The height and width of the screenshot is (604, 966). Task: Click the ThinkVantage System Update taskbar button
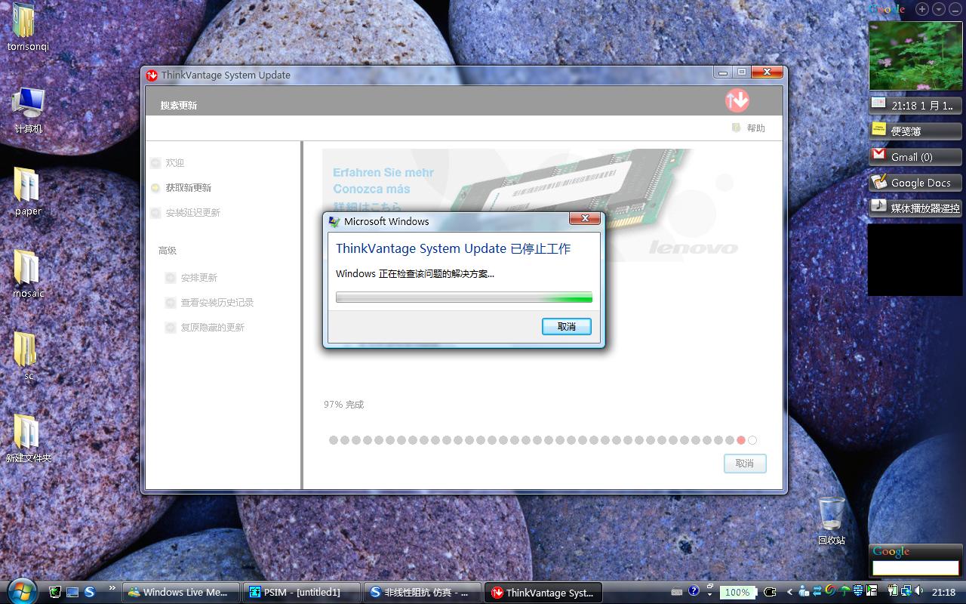click(544, 593)
